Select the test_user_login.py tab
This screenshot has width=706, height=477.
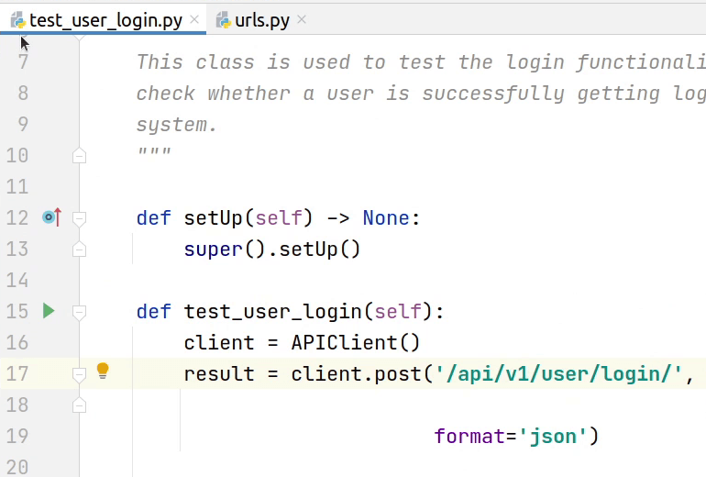(105, 20)
